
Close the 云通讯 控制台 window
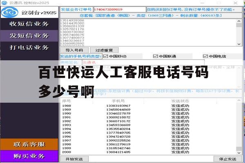tap(236, 3)
